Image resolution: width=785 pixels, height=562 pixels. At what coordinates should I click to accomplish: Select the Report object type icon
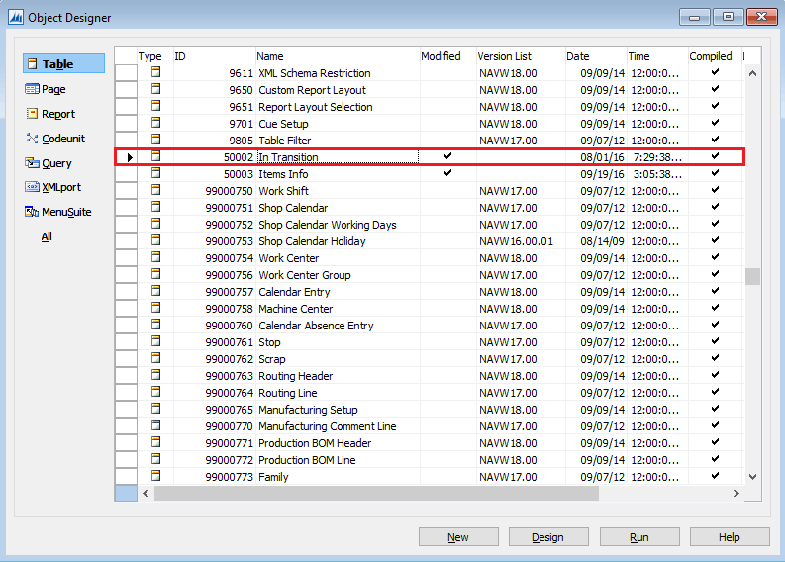[33, 114]
